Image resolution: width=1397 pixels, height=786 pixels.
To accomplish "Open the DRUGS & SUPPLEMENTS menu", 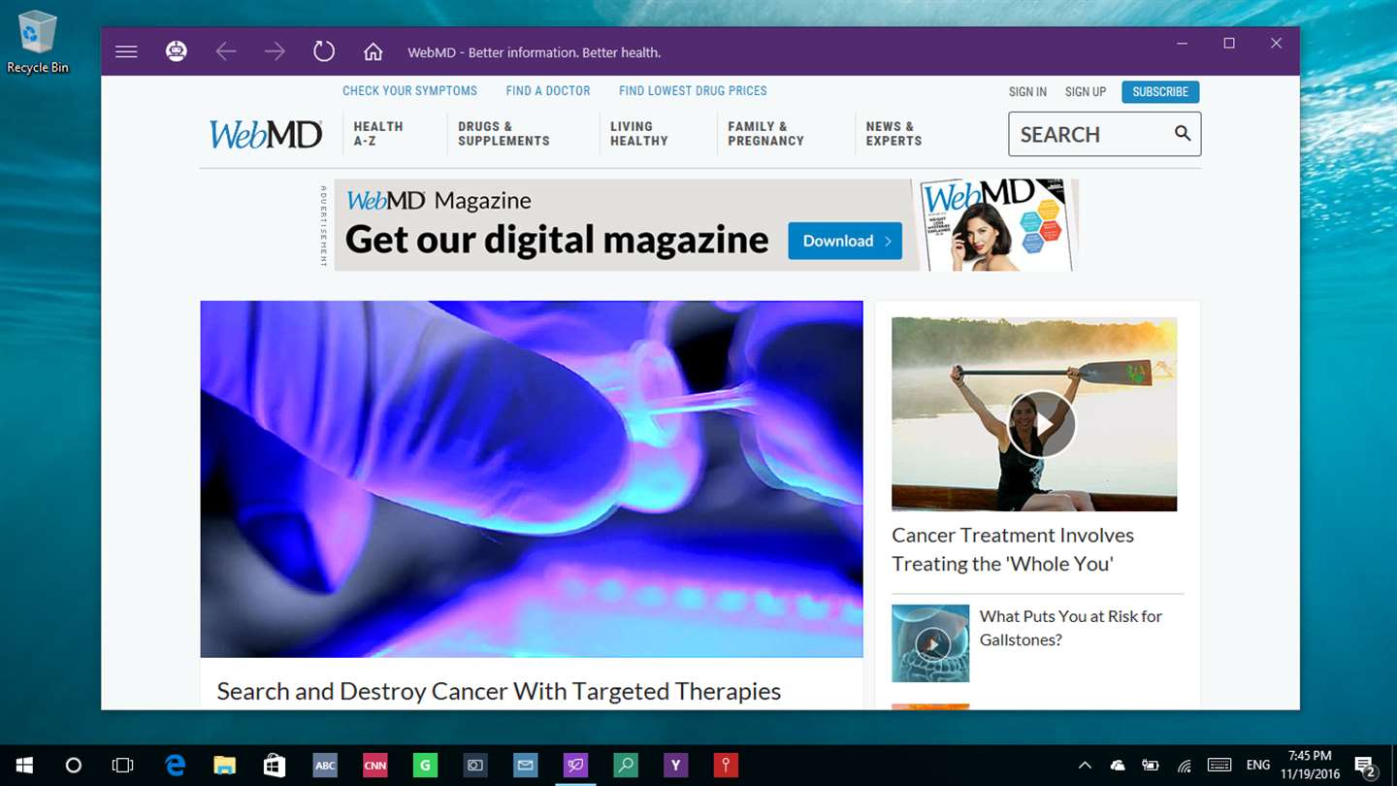I will coord(504,134).
